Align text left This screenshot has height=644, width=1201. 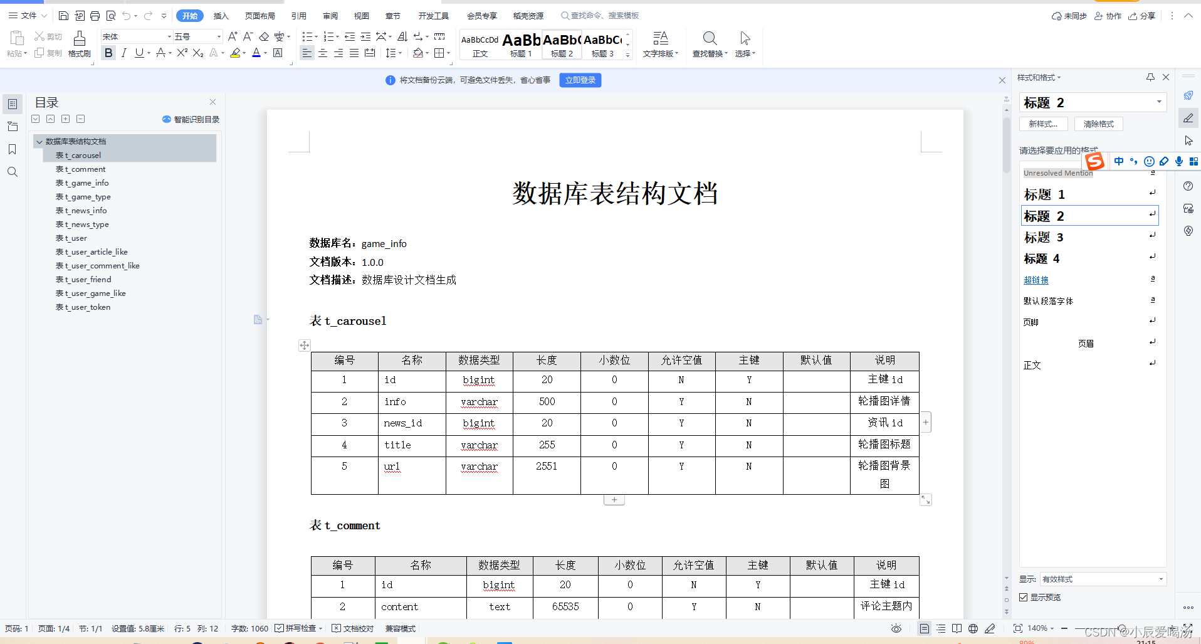pos(307,53)
